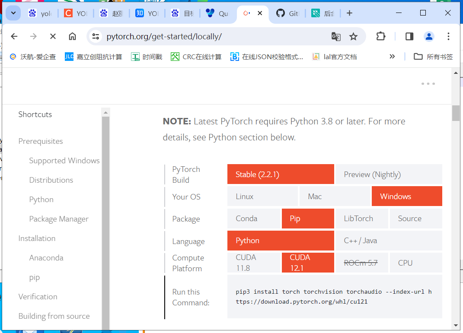The width and height of the screenshot is (463, 333).
Task: Close the active PyTorch tab
Action: [260, 13]
